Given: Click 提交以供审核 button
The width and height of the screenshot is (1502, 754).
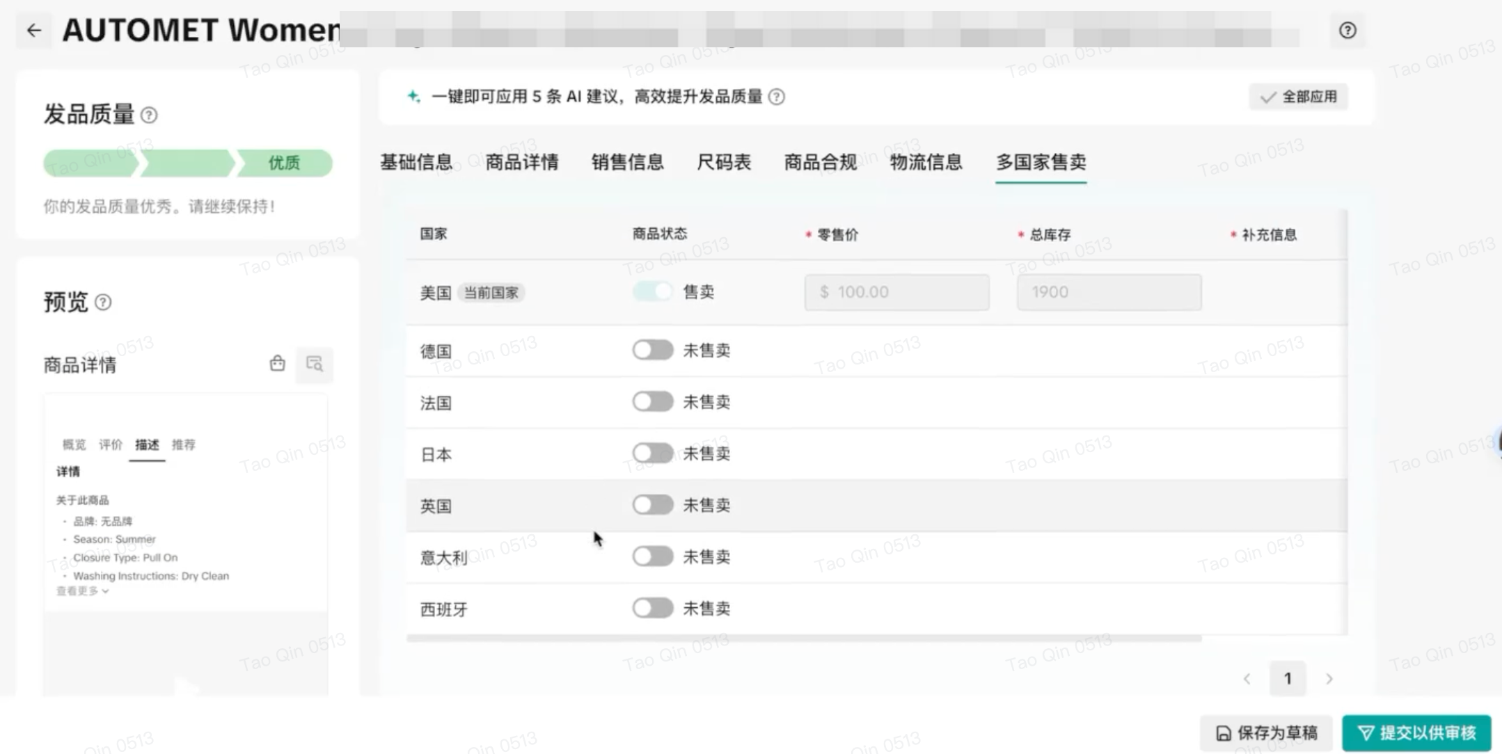Looking at the screenshot, I should point(1416,733).
